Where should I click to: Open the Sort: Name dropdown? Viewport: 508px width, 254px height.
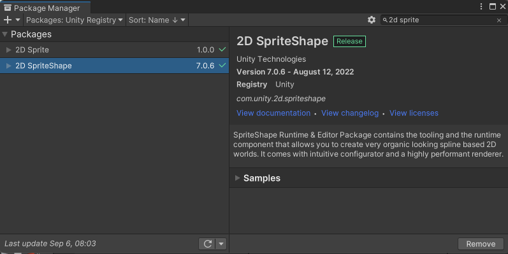click(157, 20)
